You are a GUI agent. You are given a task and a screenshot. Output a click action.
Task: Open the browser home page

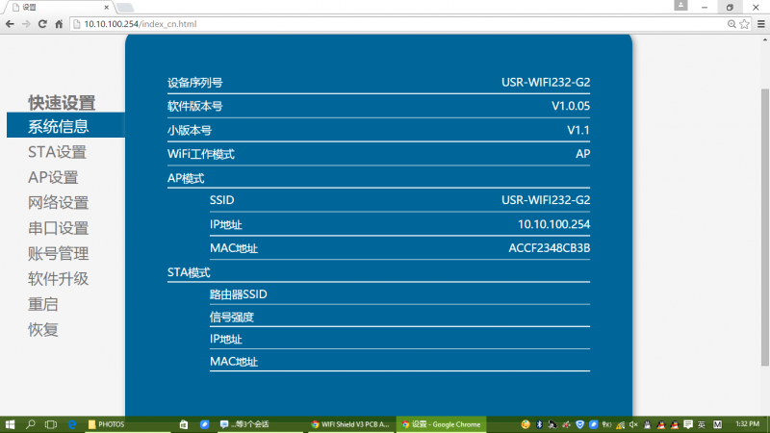coord(59,24)
